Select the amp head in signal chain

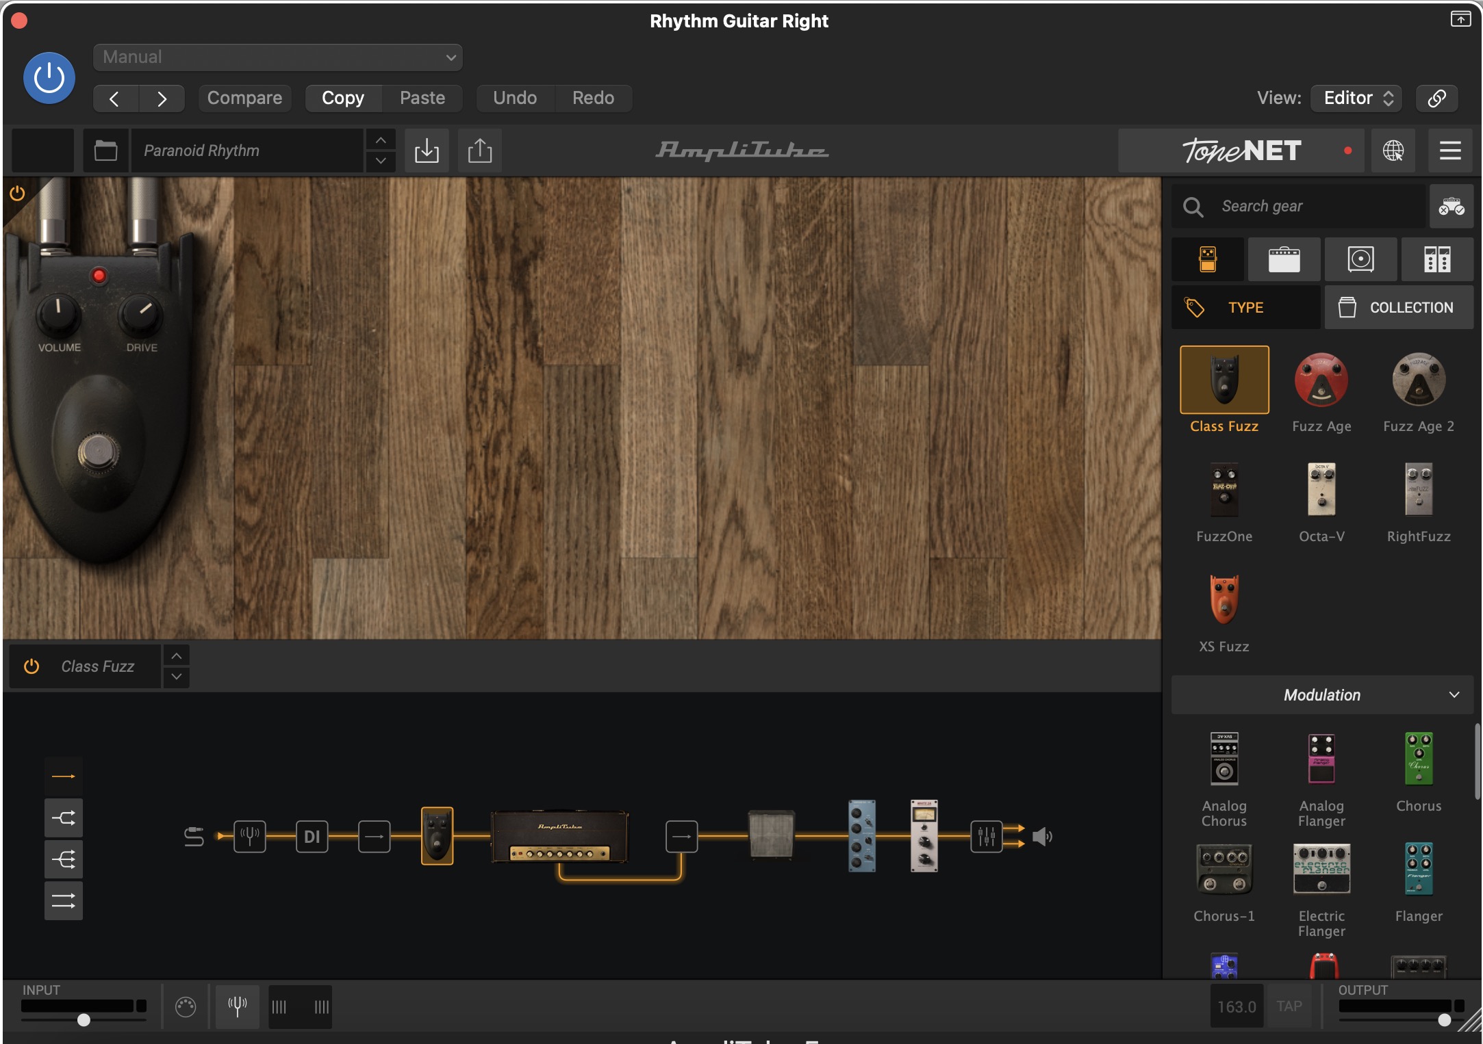pyautogui.click(x=559, y=836)
